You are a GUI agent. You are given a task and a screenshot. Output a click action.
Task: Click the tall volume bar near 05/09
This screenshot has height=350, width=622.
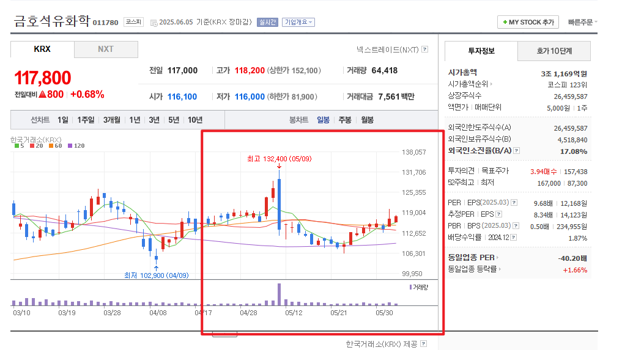pyautogui.click(x=280, y=294)
